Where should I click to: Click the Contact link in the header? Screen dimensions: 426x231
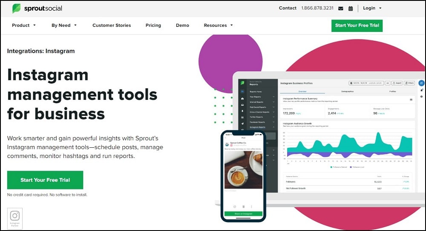pyautogui.click(x=288, y=8)
